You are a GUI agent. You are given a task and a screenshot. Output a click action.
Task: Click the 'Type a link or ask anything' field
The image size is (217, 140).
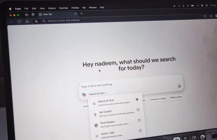(124, 85)
